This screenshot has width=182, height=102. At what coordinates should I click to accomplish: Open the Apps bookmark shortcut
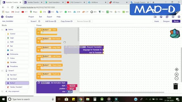pos(6,12)
